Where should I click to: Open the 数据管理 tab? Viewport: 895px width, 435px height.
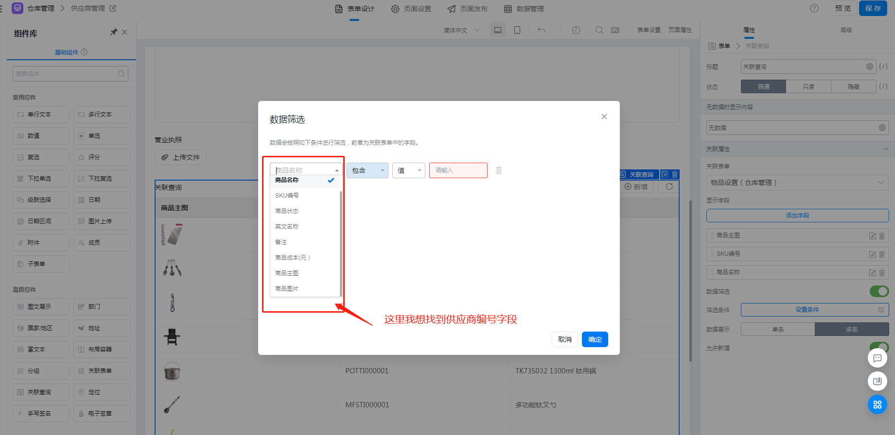tap(524, 9)
